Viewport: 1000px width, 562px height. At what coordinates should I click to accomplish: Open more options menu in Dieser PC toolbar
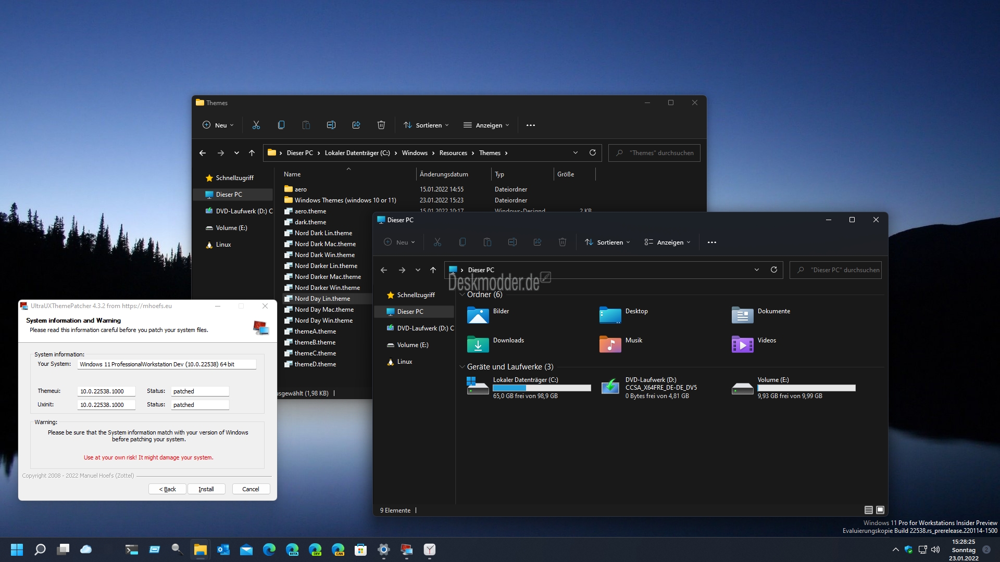tap(712, 242)
